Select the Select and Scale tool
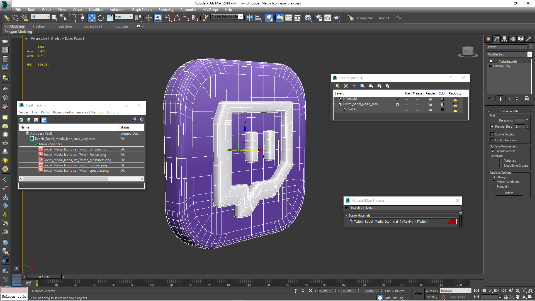Viewport: 535px width, 301px height. tap(110, 18)
